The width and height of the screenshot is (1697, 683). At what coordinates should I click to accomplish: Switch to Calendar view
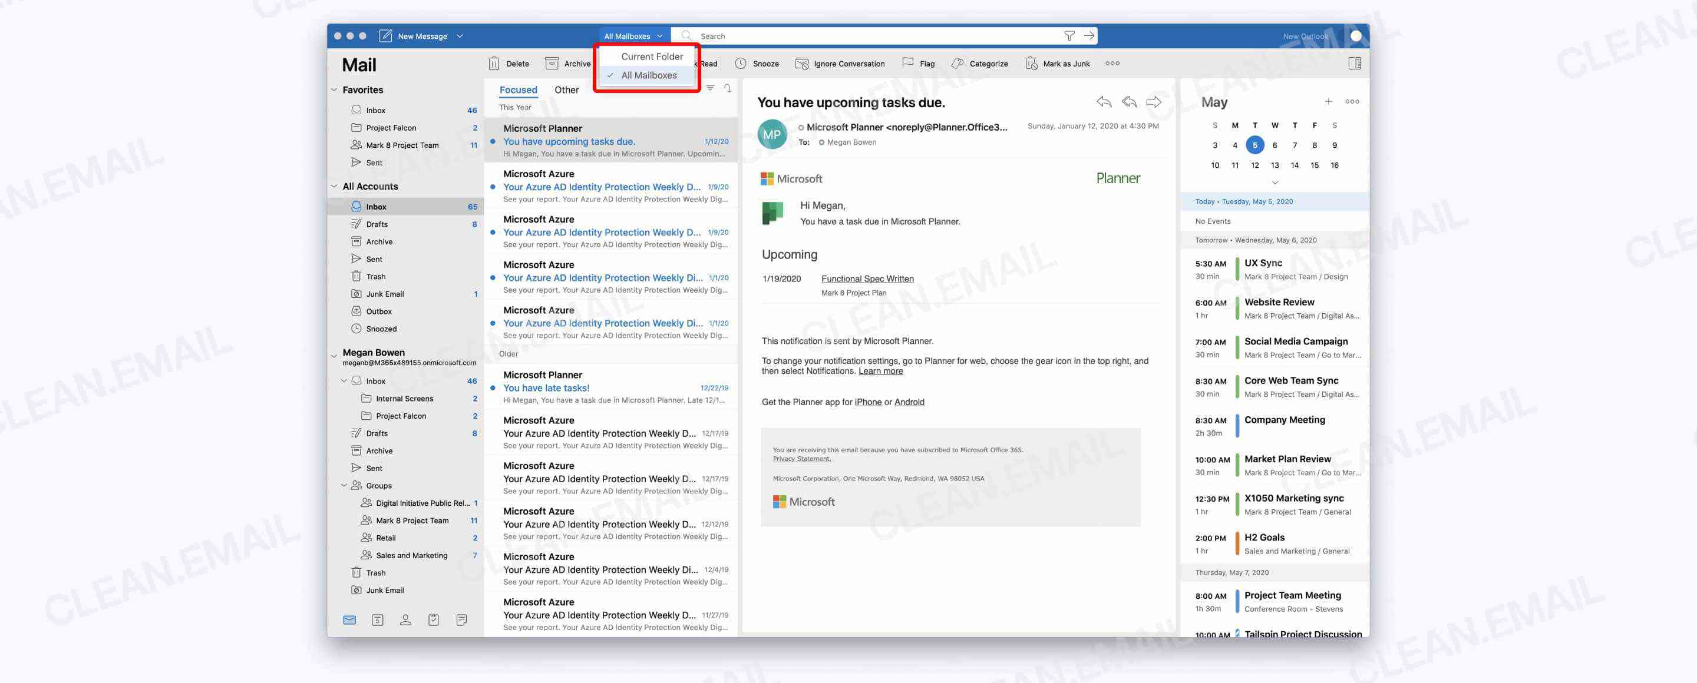tap(377, 619)
